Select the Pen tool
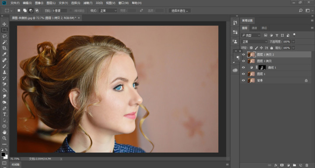 pyautogui.click(x=4, y=108)
